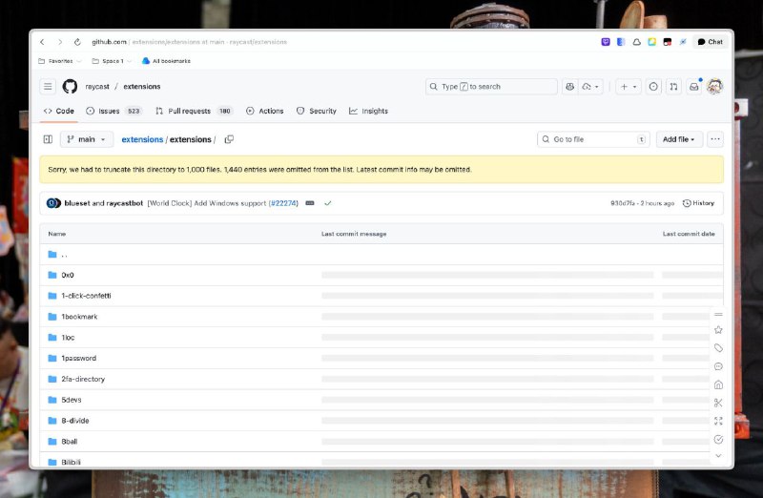The width and height of the screenshot is (763, 498).
Task: Open the main branch selector dropdown
Action: 87,139
